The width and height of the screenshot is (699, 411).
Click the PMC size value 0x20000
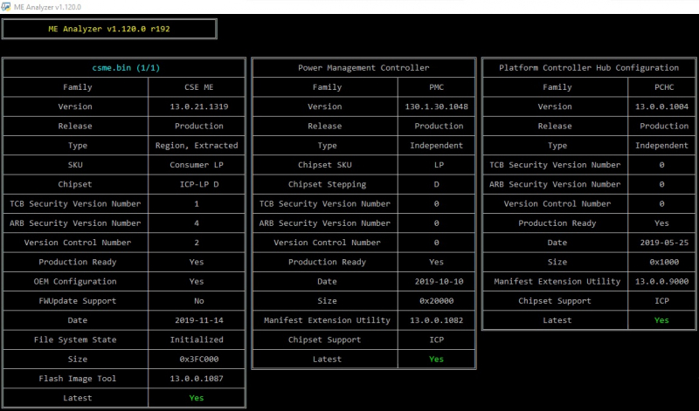436,301
